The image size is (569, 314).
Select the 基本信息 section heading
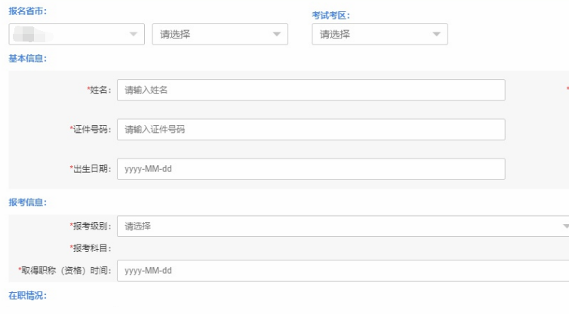(27, 58)
